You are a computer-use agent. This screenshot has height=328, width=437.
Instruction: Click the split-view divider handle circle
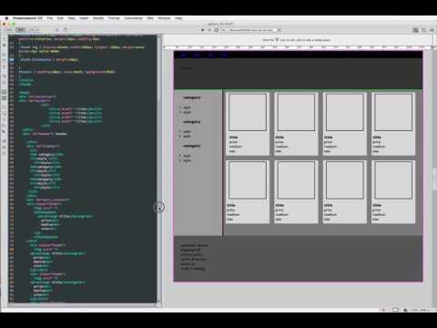point(159,208)
